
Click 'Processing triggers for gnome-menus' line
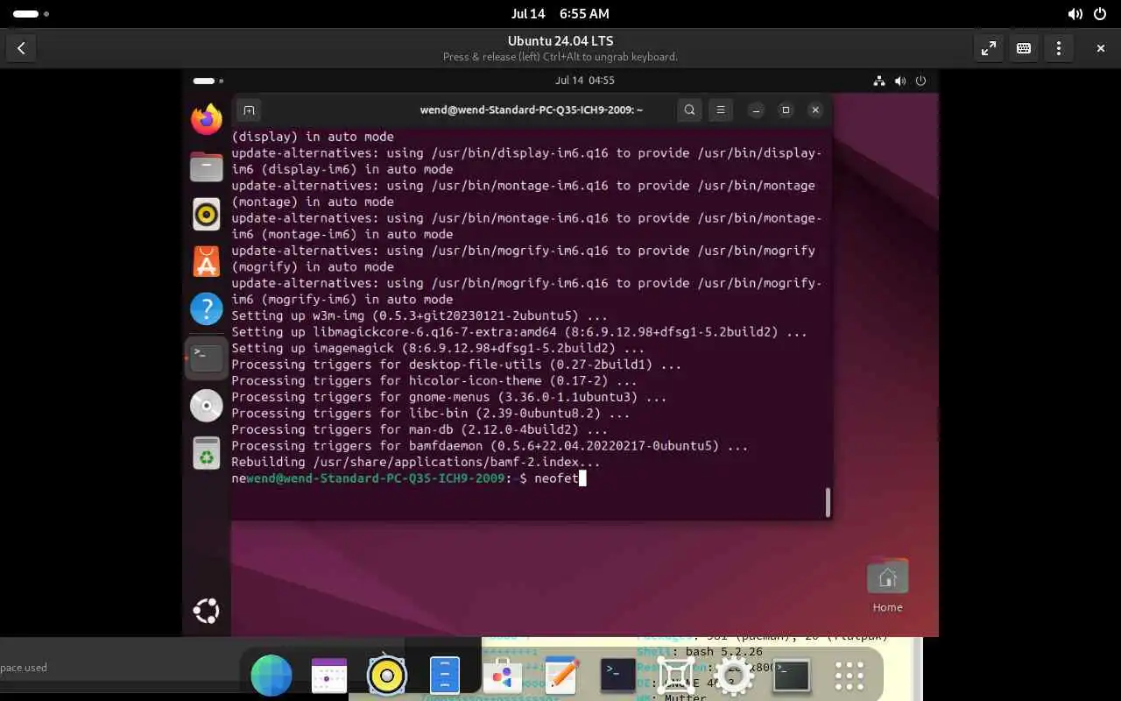pyautogui.click(x=449, y=398)
